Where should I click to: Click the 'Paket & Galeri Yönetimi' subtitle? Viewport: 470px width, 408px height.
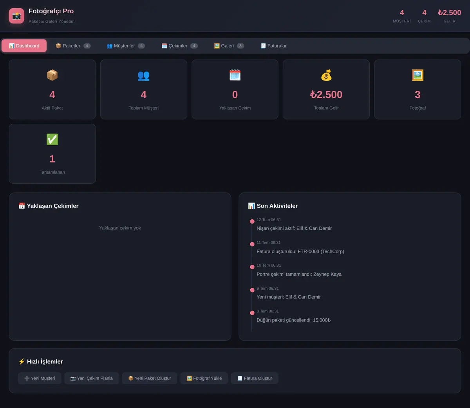coord(52,22)
